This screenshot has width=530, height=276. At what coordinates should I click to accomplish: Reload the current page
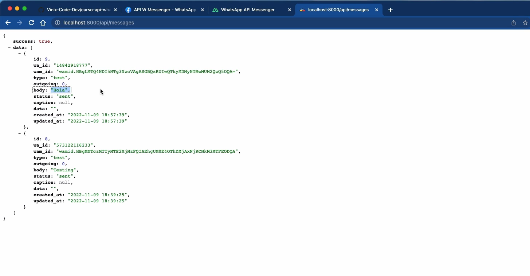click(31, 23)
